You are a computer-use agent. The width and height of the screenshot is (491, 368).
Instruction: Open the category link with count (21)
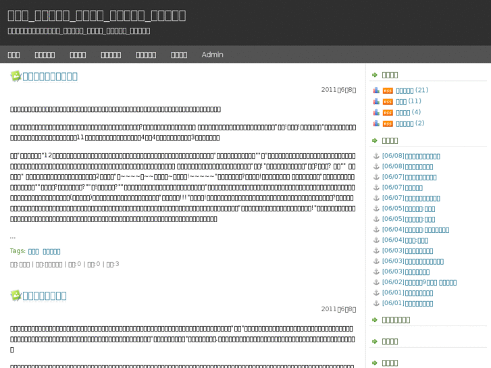[405, 90]
